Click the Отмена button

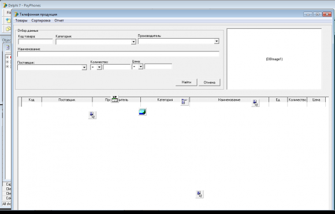point(209,82)
